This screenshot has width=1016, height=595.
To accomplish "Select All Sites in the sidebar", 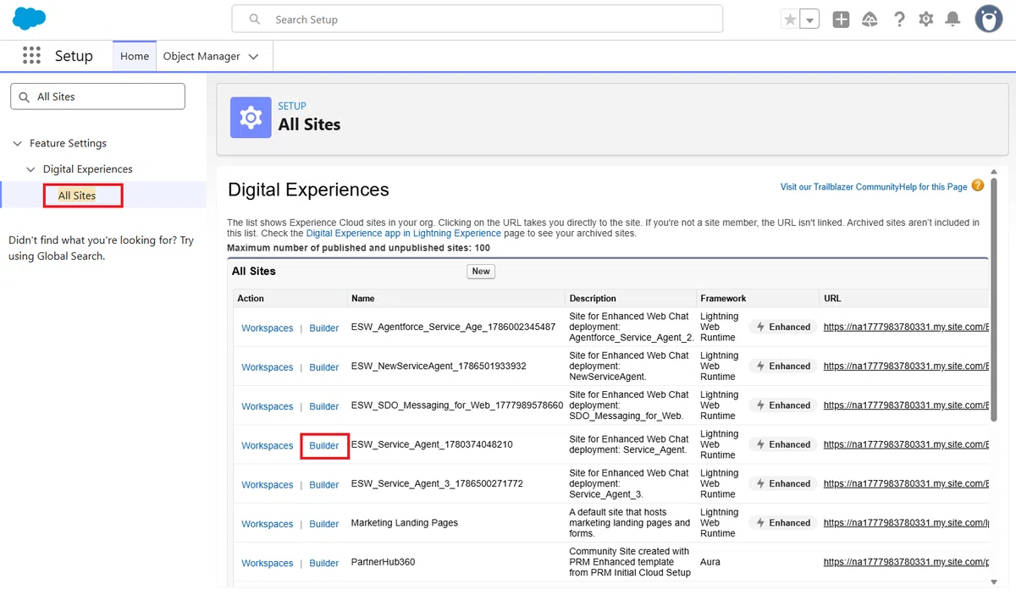I will click(77, 196).
